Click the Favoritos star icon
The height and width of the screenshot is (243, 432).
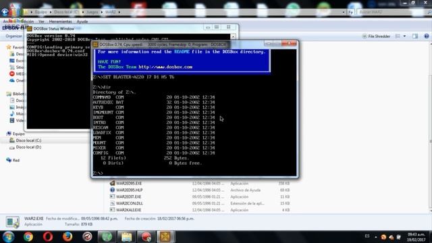[9, 47]
